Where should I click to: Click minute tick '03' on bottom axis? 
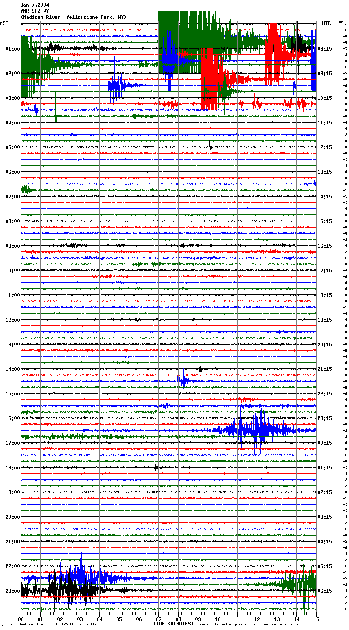(80, 619)
